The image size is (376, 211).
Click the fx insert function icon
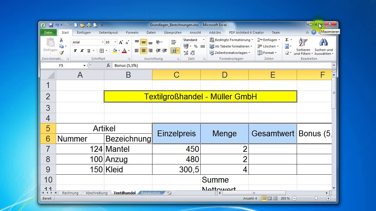108,65
